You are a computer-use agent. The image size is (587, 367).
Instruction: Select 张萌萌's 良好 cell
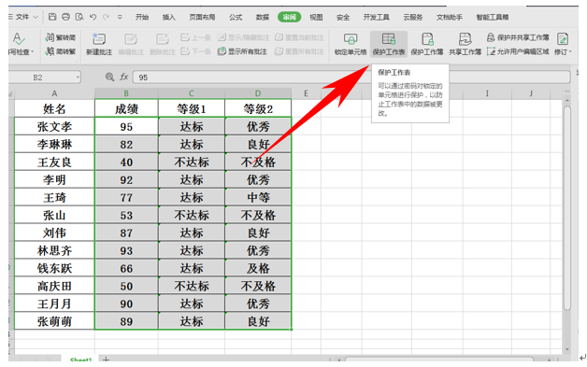[258, 321]
